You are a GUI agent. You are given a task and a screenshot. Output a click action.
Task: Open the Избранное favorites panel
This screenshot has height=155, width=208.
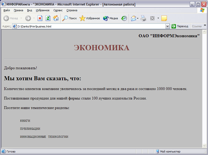pos(89,18)
